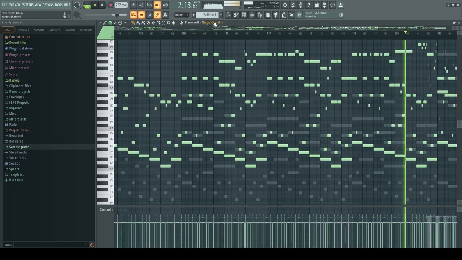
Task: Click the one-click audio recording microphone
Action: (x=301, y=5)
